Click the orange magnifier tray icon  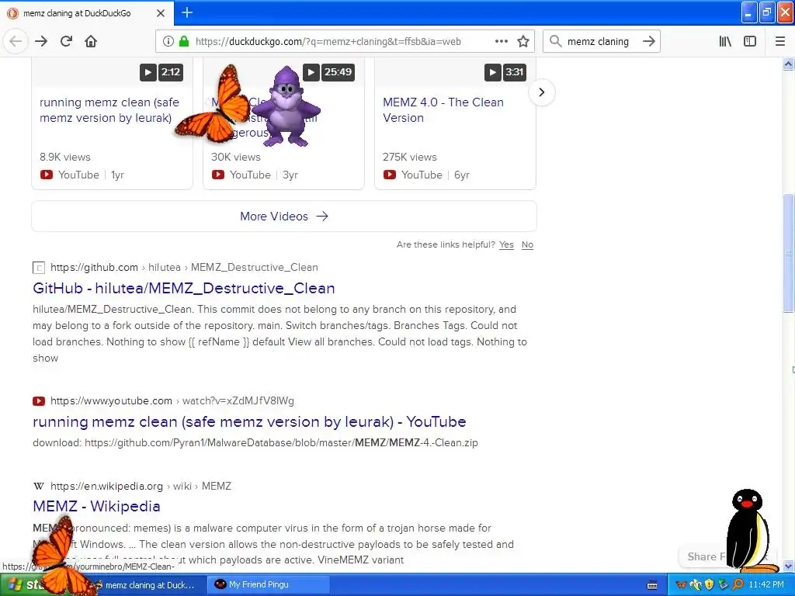(x=738, y=585)
